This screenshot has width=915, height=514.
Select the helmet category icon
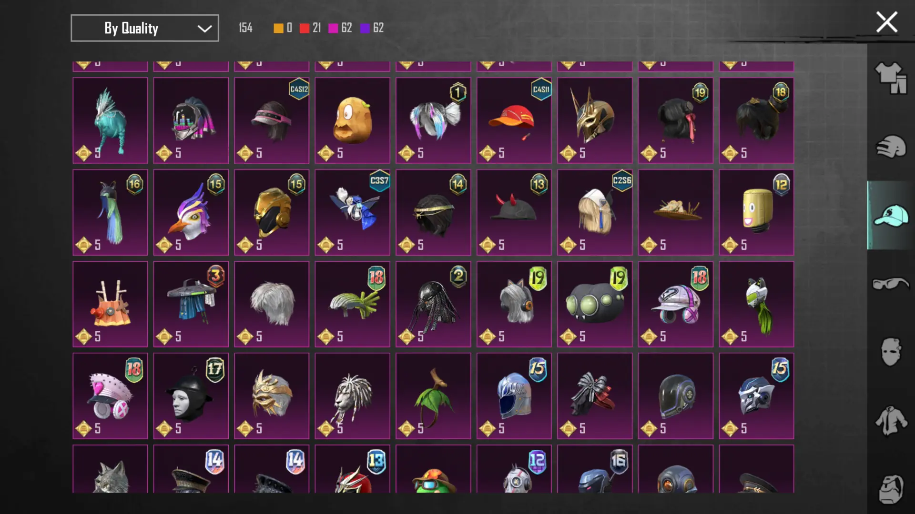tap(890, 147)
